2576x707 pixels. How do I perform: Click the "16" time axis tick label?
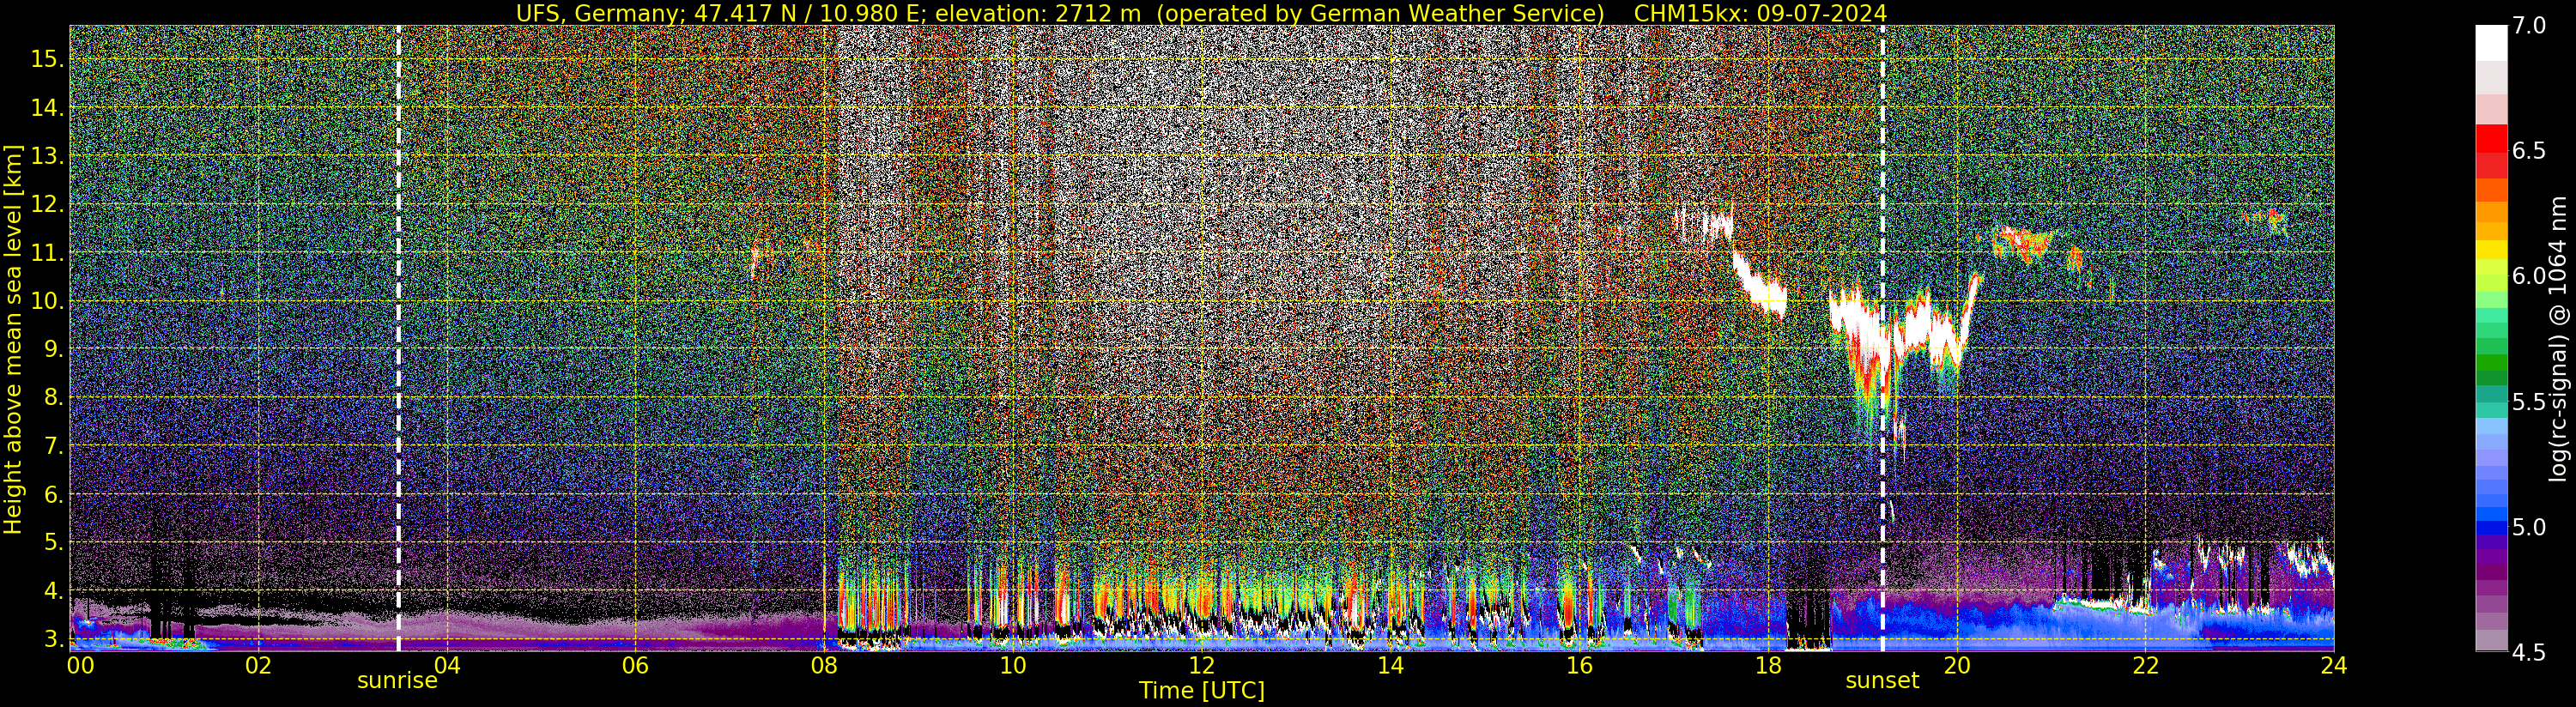point(1579,665)
